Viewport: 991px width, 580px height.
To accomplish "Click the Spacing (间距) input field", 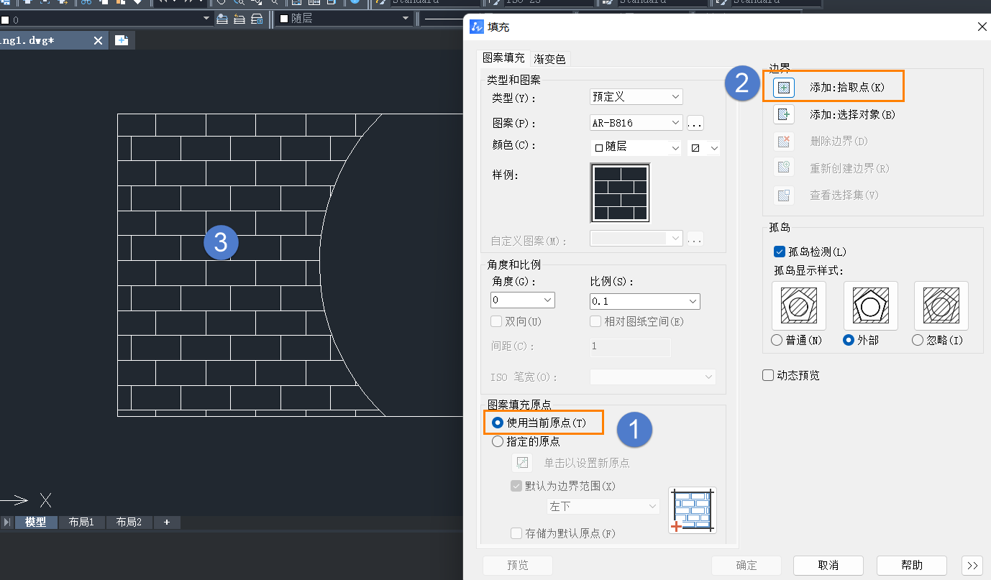I will click(x=630, y=347).
